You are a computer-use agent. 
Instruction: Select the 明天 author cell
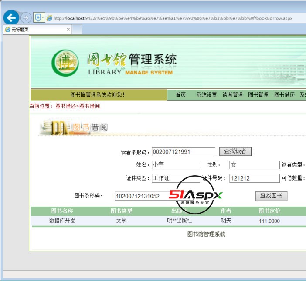226,221
